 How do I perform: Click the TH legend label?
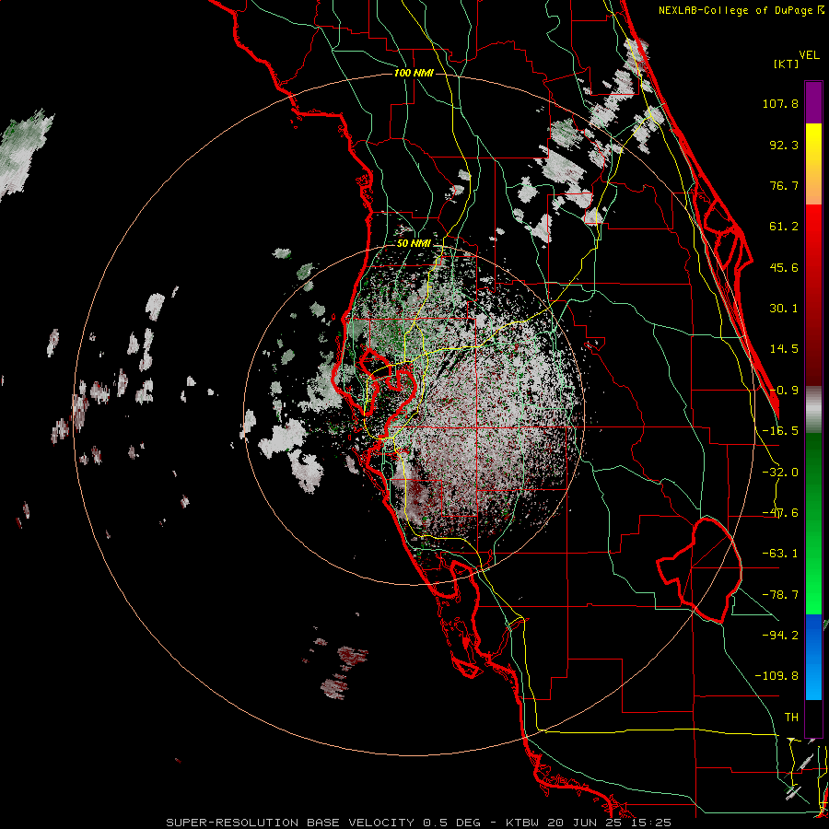[791, 718]
